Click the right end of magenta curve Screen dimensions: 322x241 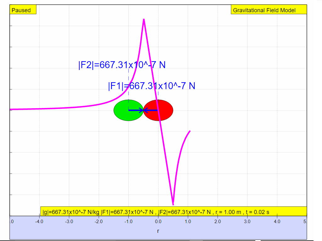pyautogui.click(x=190, y=131)
